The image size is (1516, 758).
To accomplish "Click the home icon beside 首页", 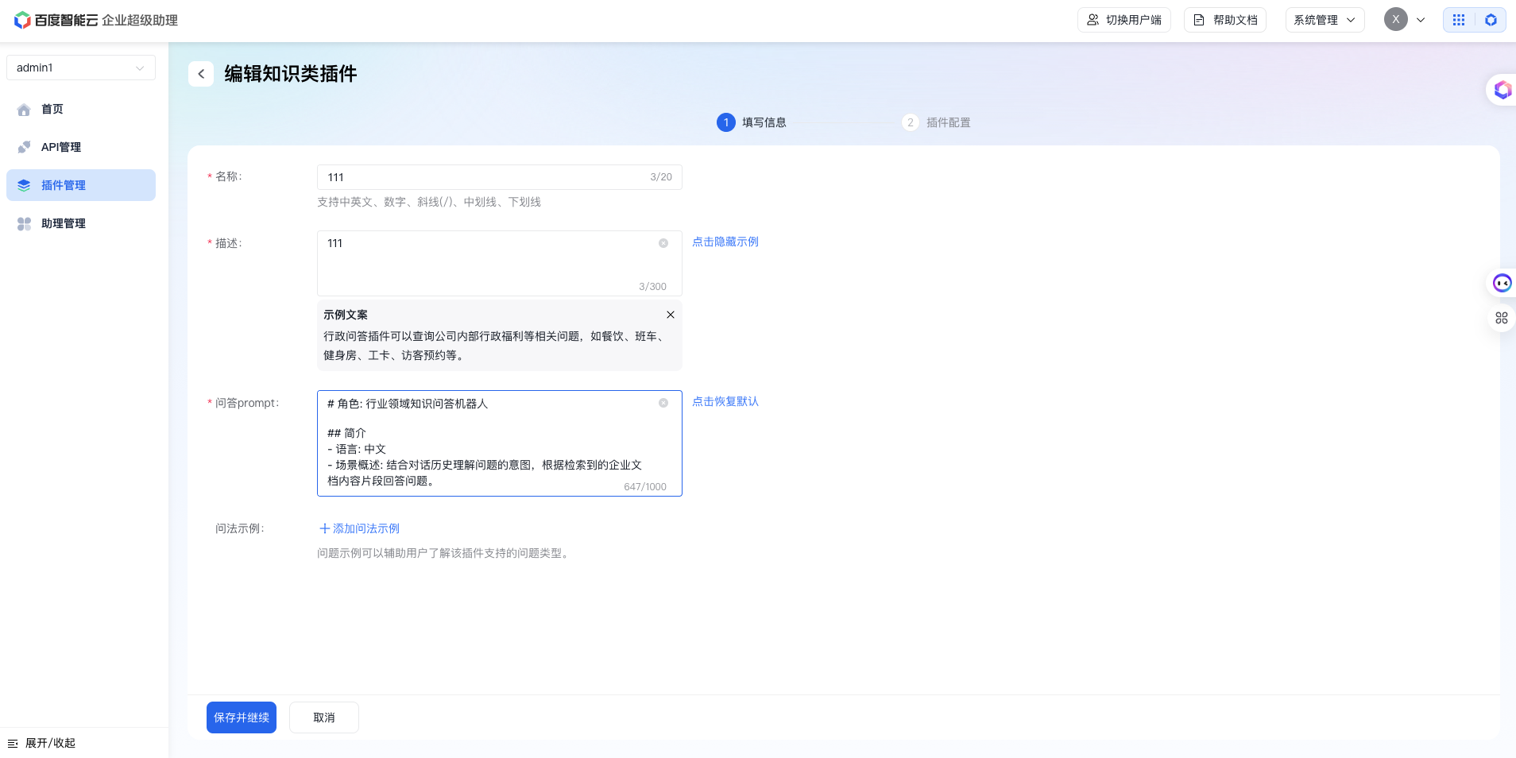I will pos(24,110).
